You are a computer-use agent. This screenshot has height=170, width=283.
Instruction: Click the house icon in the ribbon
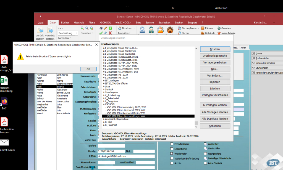[170, 30]
